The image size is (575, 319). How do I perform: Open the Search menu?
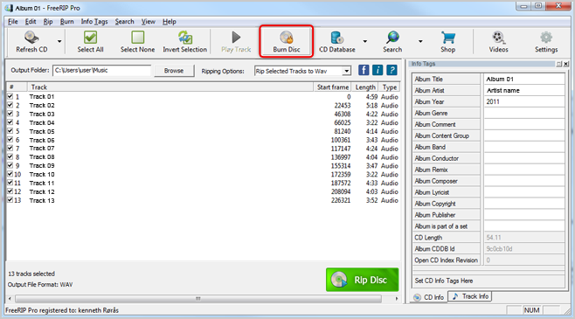point(124,22)
